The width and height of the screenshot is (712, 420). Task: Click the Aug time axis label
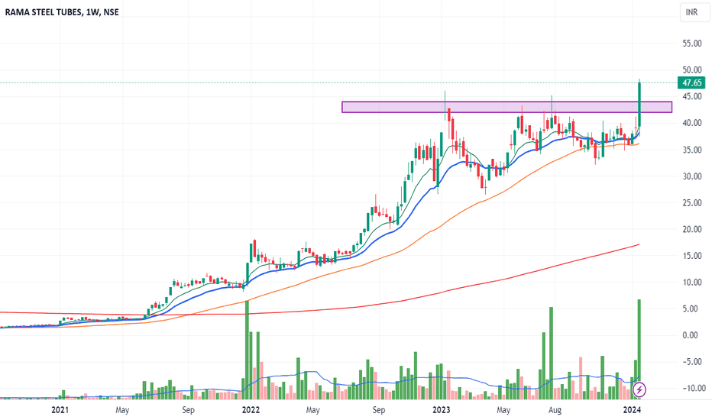pos(555,410)
